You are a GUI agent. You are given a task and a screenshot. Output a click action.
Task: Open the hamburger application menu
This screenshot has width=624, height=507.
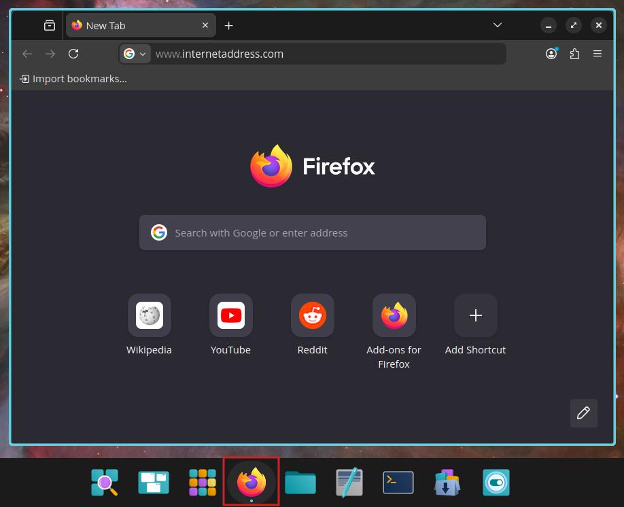coord(597,54)
